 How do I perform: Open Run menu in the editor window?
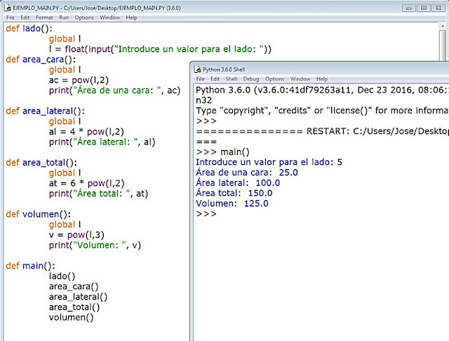click(64, 18)
